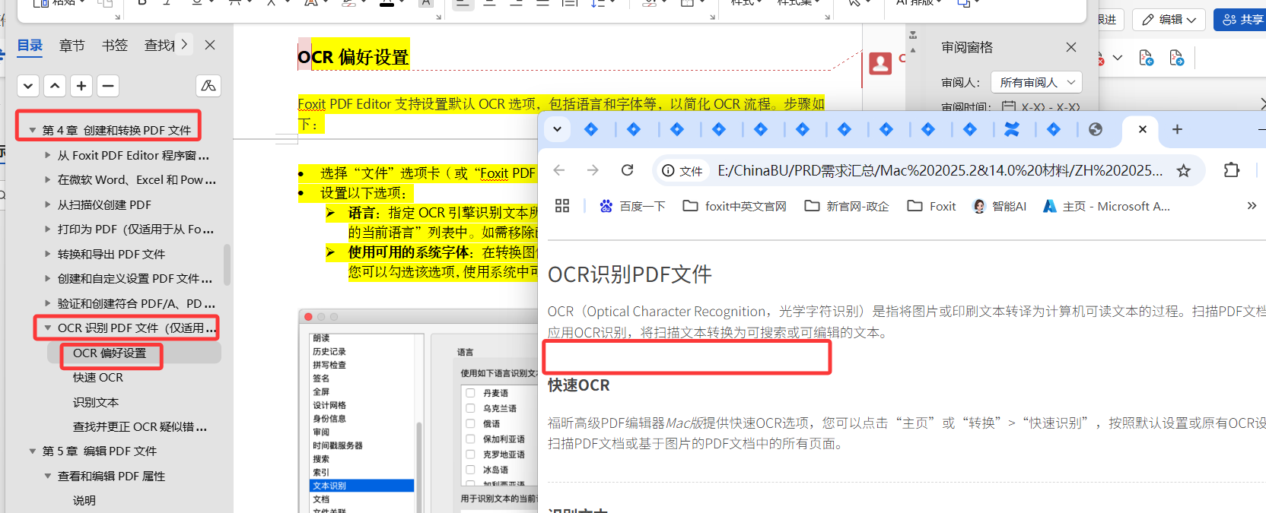1266x513 pixels.
Task: Switch to the 书签 navigation tab
Action: (x=115, y=46)
